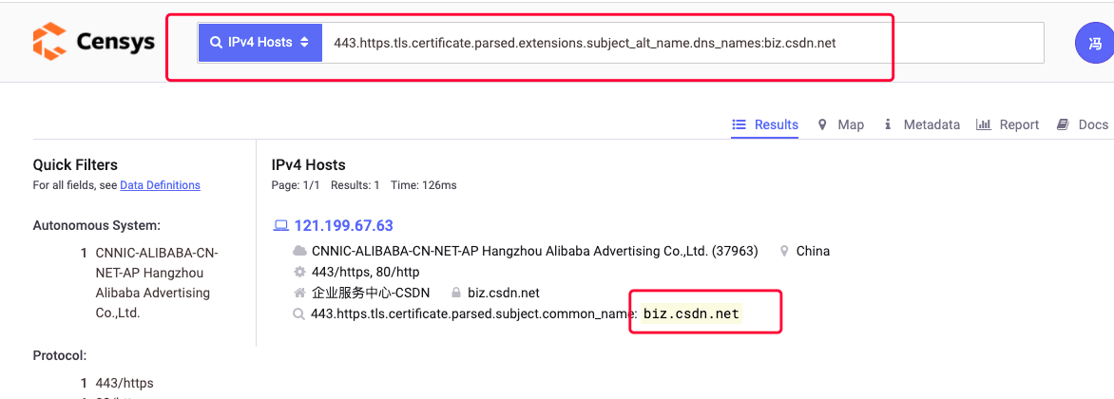Click the Time: 126ms text
Image resolution: width=1114 pixels, height=399 pixels.
point(424,185)
